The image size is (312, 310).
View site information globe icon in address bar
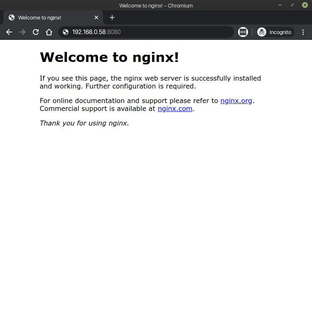click(66, 32)
